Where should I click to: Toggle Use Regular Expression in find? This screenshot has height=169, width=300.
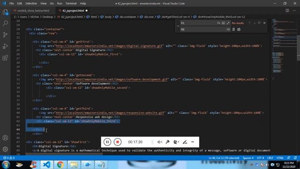click(228, 23)
